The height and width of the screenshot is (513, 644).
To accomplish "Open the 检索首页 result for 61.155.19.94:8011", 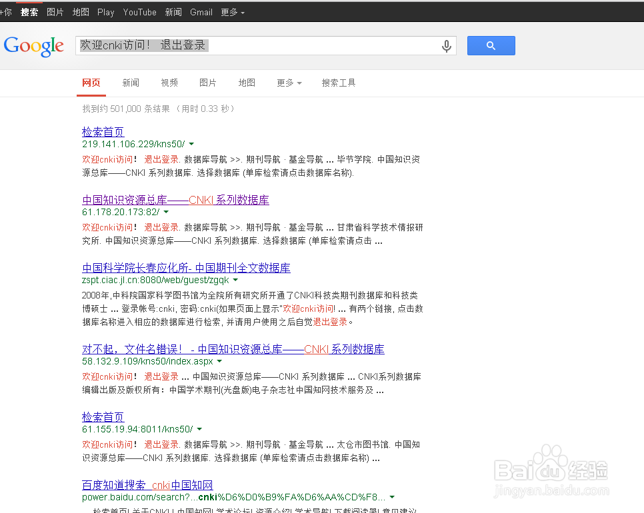I will point(103,417).
